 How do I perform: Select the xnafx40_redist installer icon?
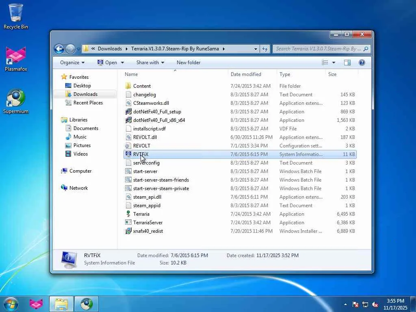(128, 231)
